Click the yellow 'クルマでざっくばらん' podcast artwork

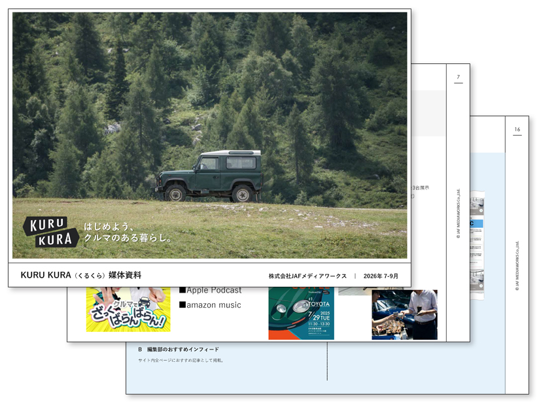coord(128,310)
